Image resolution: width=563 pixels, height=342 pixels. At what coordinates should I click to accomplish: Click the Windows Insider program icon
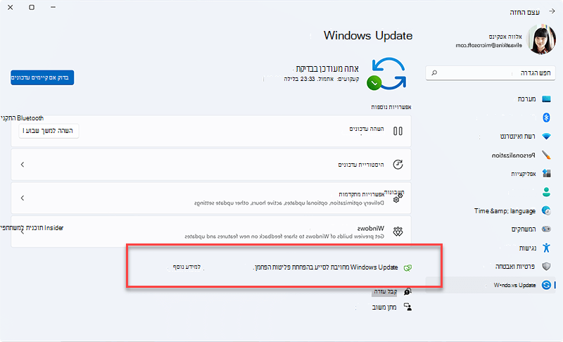[x=398, y=232]
